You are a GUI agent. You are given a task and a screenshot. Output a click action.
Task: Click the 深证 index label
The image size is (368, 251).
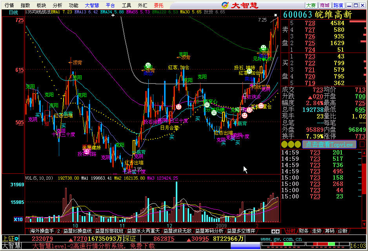coord(130,239)
